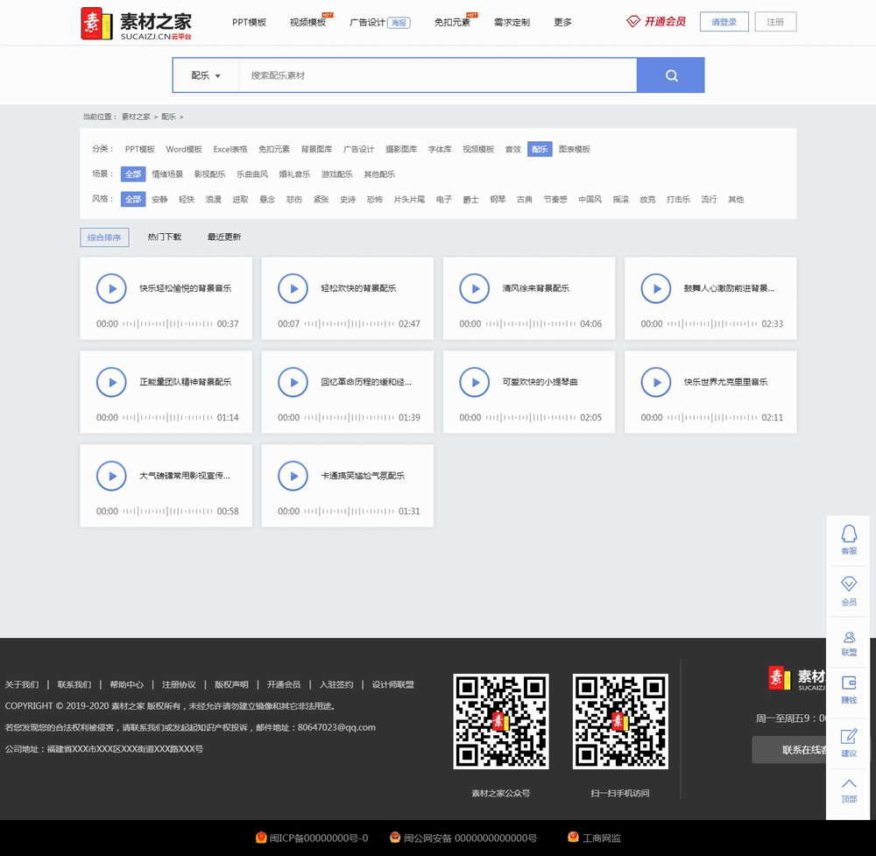Go back to top via 顶部 arrow
Image resolution: width=876 pixels, height=856 pixels.
(849, 790)
